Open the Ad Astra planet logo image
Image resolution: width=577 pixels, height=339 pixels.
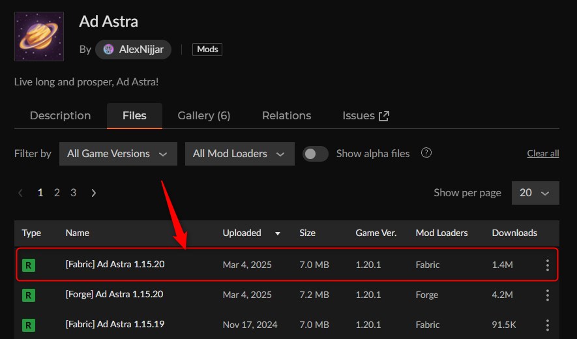tap(39, 37)
